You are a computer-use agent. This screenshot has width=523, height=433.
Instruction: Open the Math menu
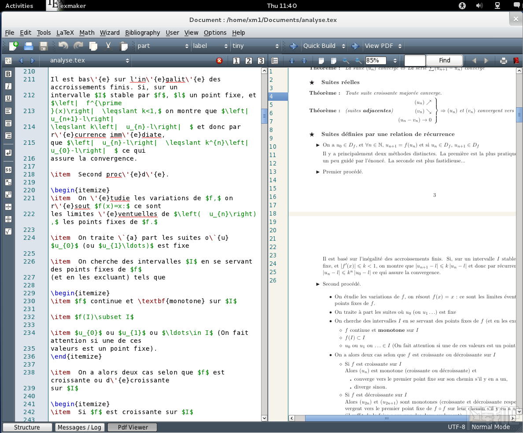point(87,33)
